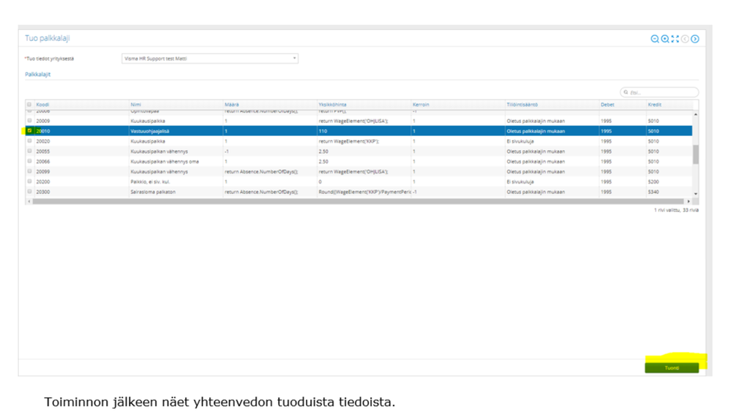Sort by the Yksikköhinta column header
The height and width of the screenshot is (417, 731).
point(332,105)
